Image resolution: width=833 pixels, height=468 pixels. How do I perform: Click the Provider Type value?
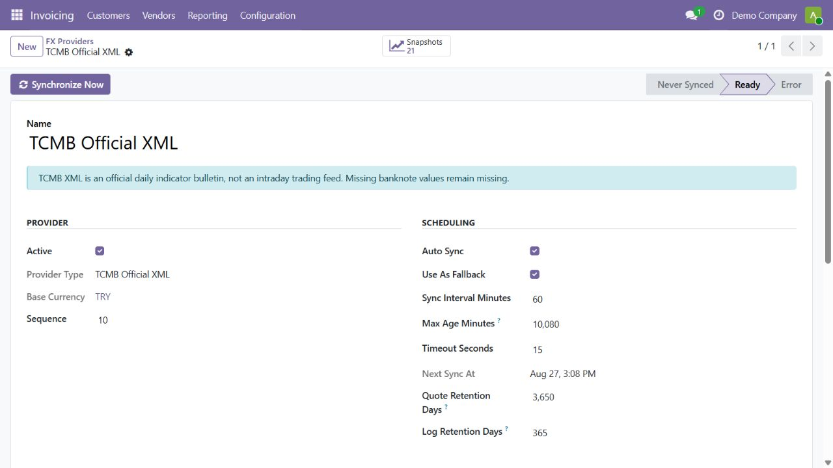132,274
